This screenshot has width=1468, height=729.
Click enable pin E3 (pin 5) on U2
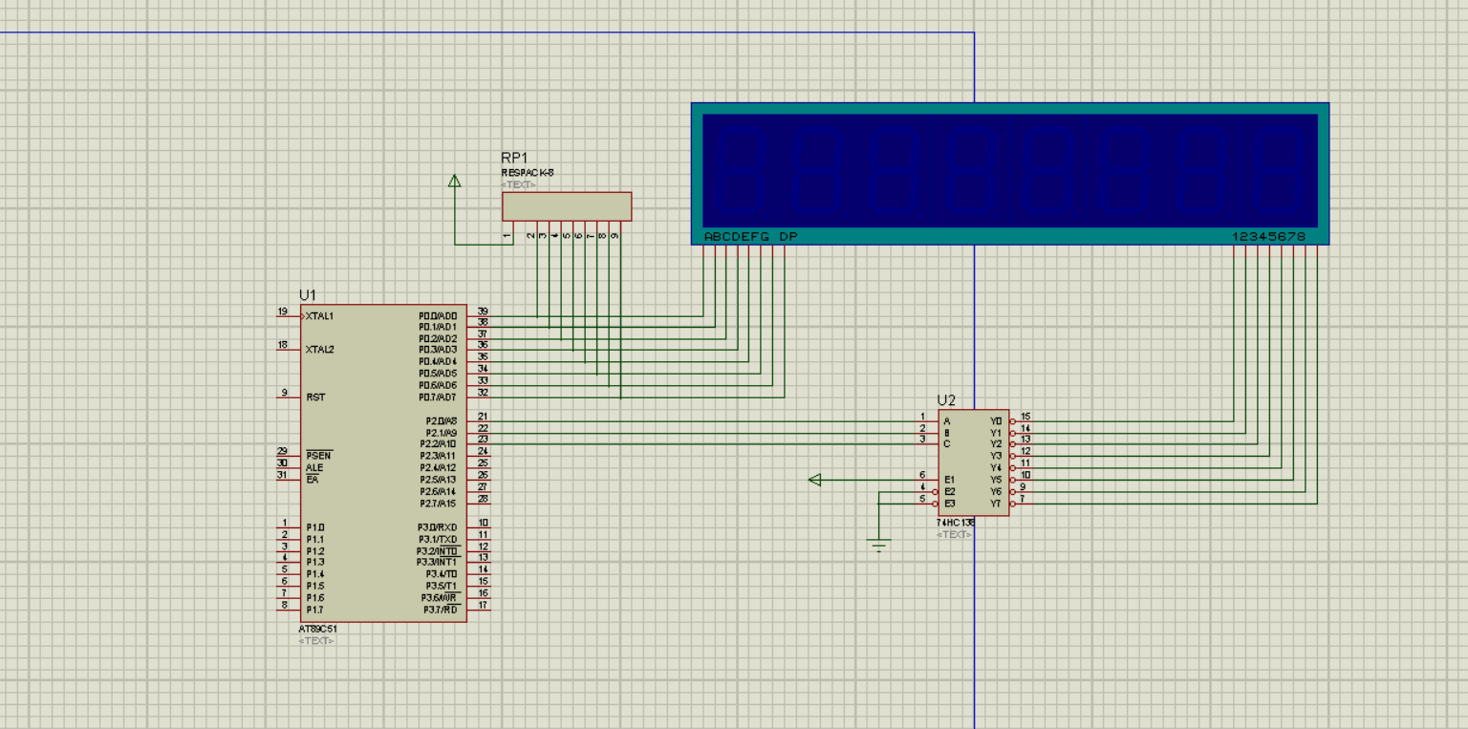coord(926,503)
